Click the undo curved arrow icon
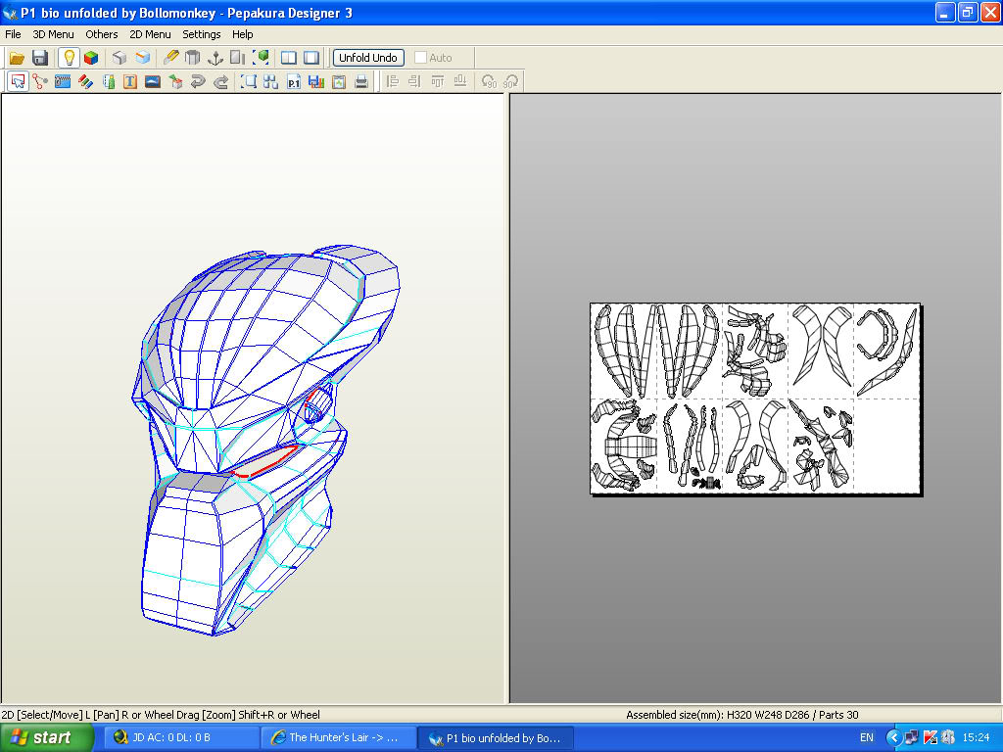This screenshot has width=1003, height=752. [x=198, y=81]
